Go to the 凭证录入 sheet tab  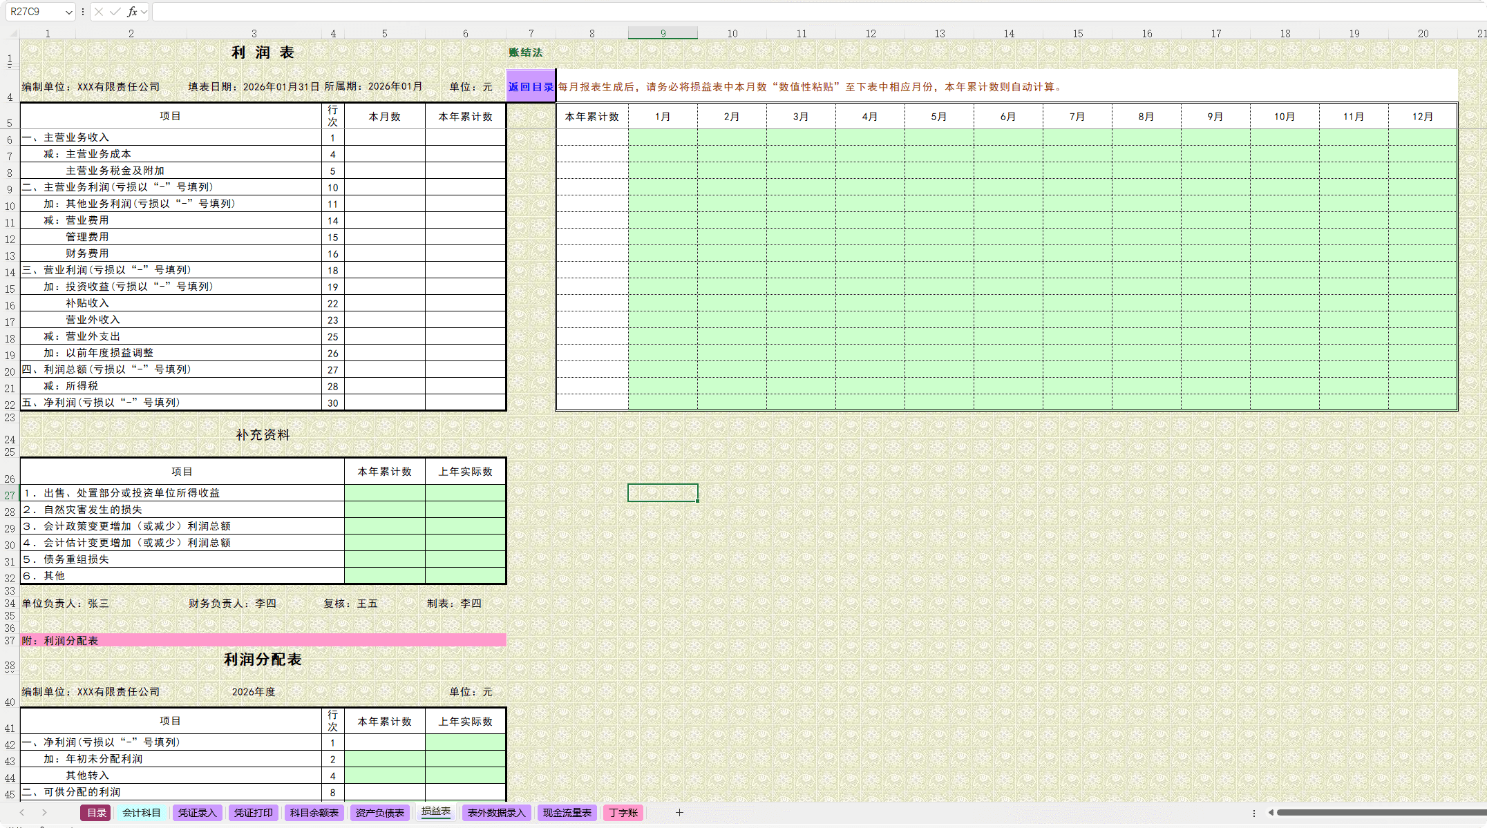(197, 813)
